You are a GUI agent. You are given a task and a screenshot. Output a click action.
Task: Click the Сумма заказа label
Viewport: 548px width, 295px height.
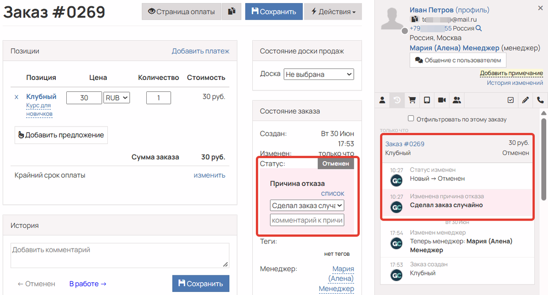(x=155, y=157)
